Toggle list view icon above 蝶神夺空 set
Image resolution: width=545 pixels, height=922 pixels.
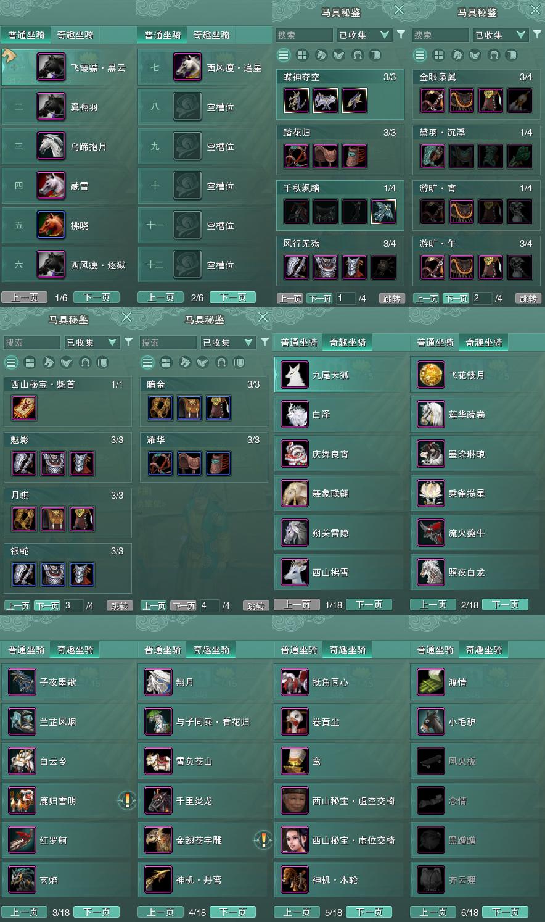pos(284,55)
